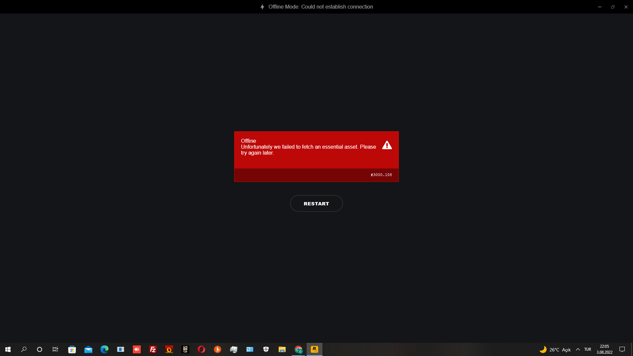633x356 pixels.
Task: Click the lightning bolt offline mode icon
Action: tap(262, 7)
